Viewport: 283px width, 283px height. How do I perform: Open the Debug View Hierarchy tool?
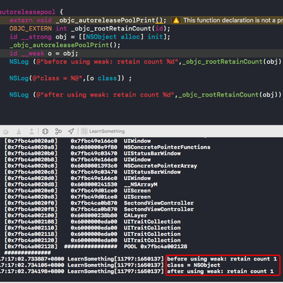click(x=45, y=131)
